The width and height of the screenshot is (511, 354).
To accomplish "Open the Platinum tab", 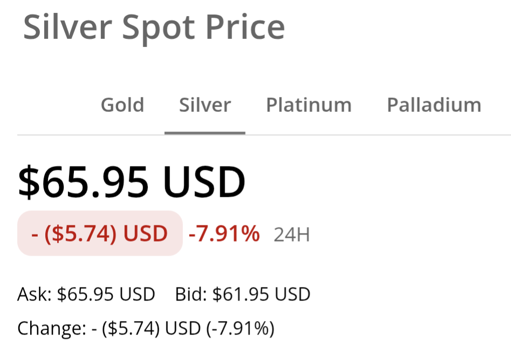I will coord(309,105).
